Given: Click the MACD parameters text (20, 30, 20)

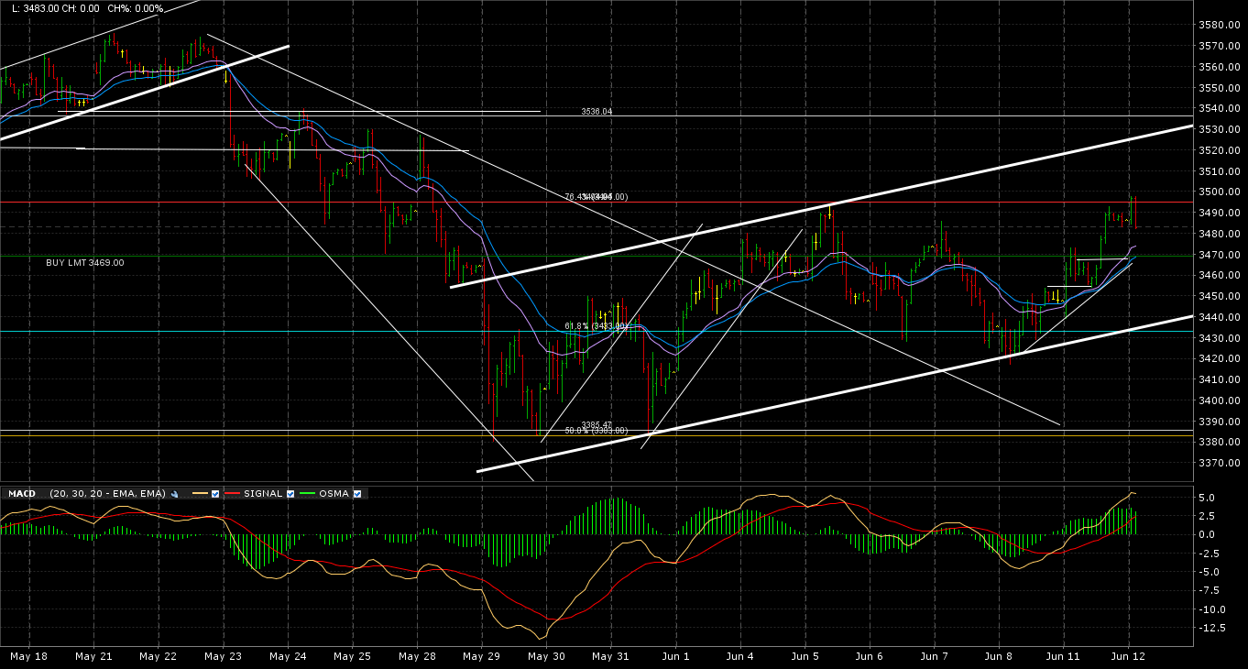Looking at the screenshot, I should click(108, 493).
